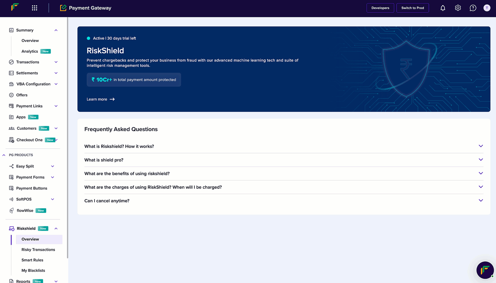Click the Payment Links card icon
This screenshot has height=283, width=496.
11,106
